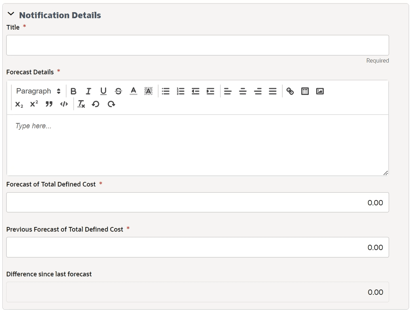Open the text color picker

(133, 91)
